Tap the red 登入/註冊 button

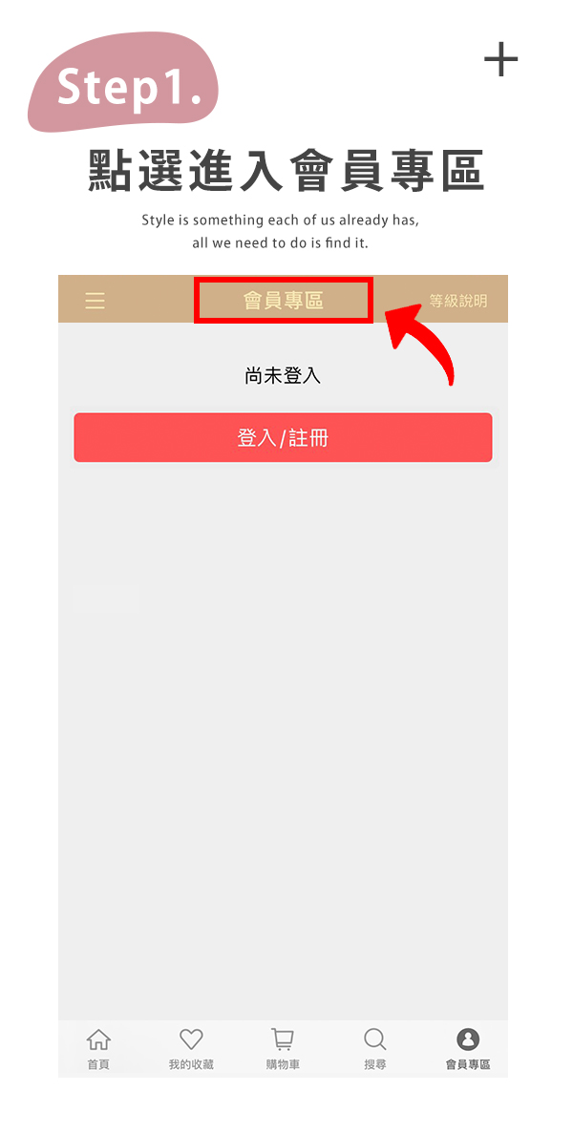point(284,437)
